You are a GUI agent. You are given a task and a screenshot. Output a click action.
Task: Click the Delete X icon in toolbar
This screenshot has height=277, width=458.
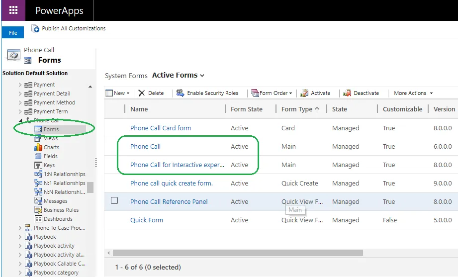(142, 93)
